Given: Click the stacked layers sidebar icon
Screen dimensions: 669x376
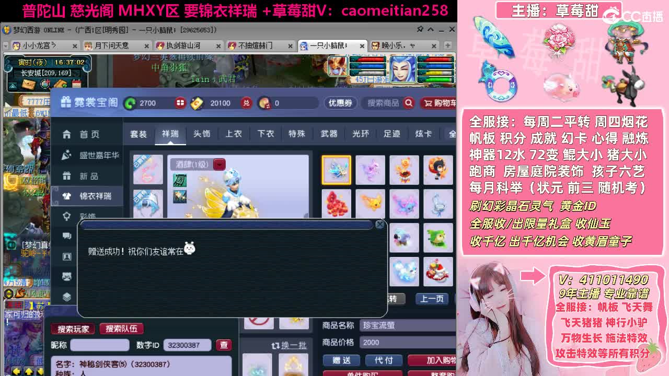Looking at the screenshot, I should click(x=67, y=297).
